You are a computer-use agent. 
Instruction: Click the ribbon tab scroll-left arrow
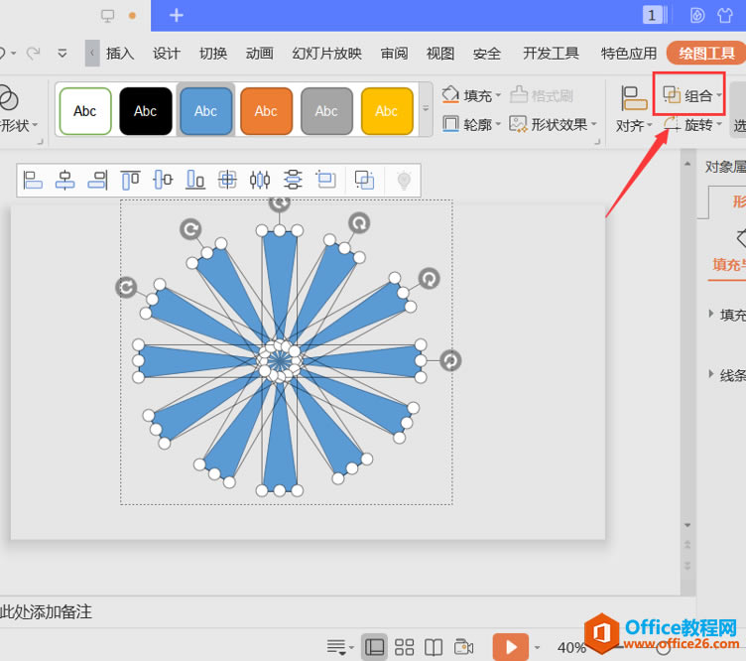click(92, 54)
